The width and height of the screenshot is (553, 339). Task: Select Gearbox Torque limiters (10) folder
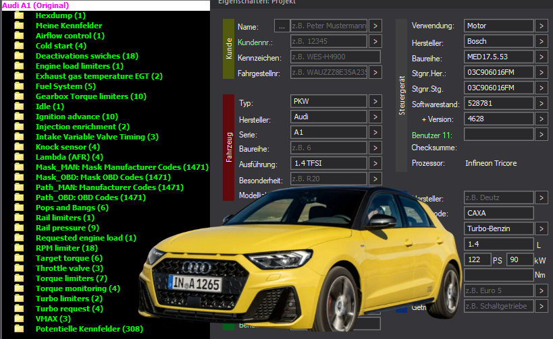(91, 96)
